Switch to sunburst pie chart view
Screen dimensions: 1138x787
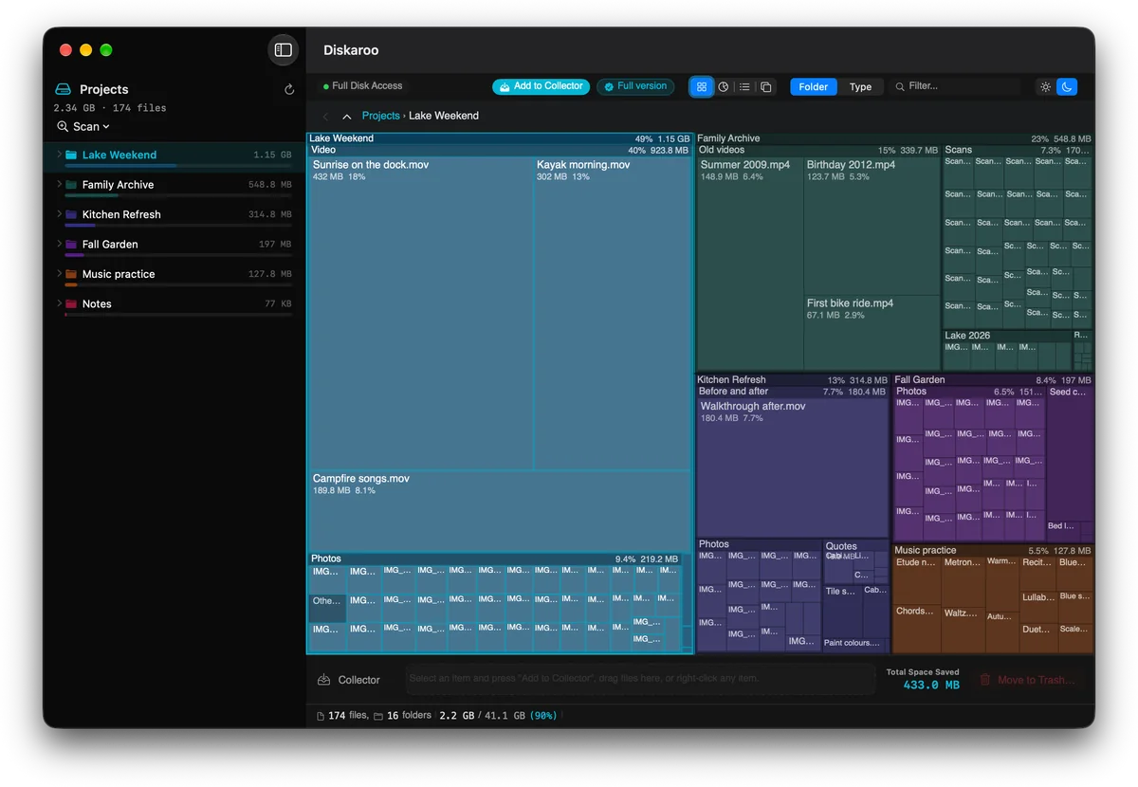[x=724, y=86]
